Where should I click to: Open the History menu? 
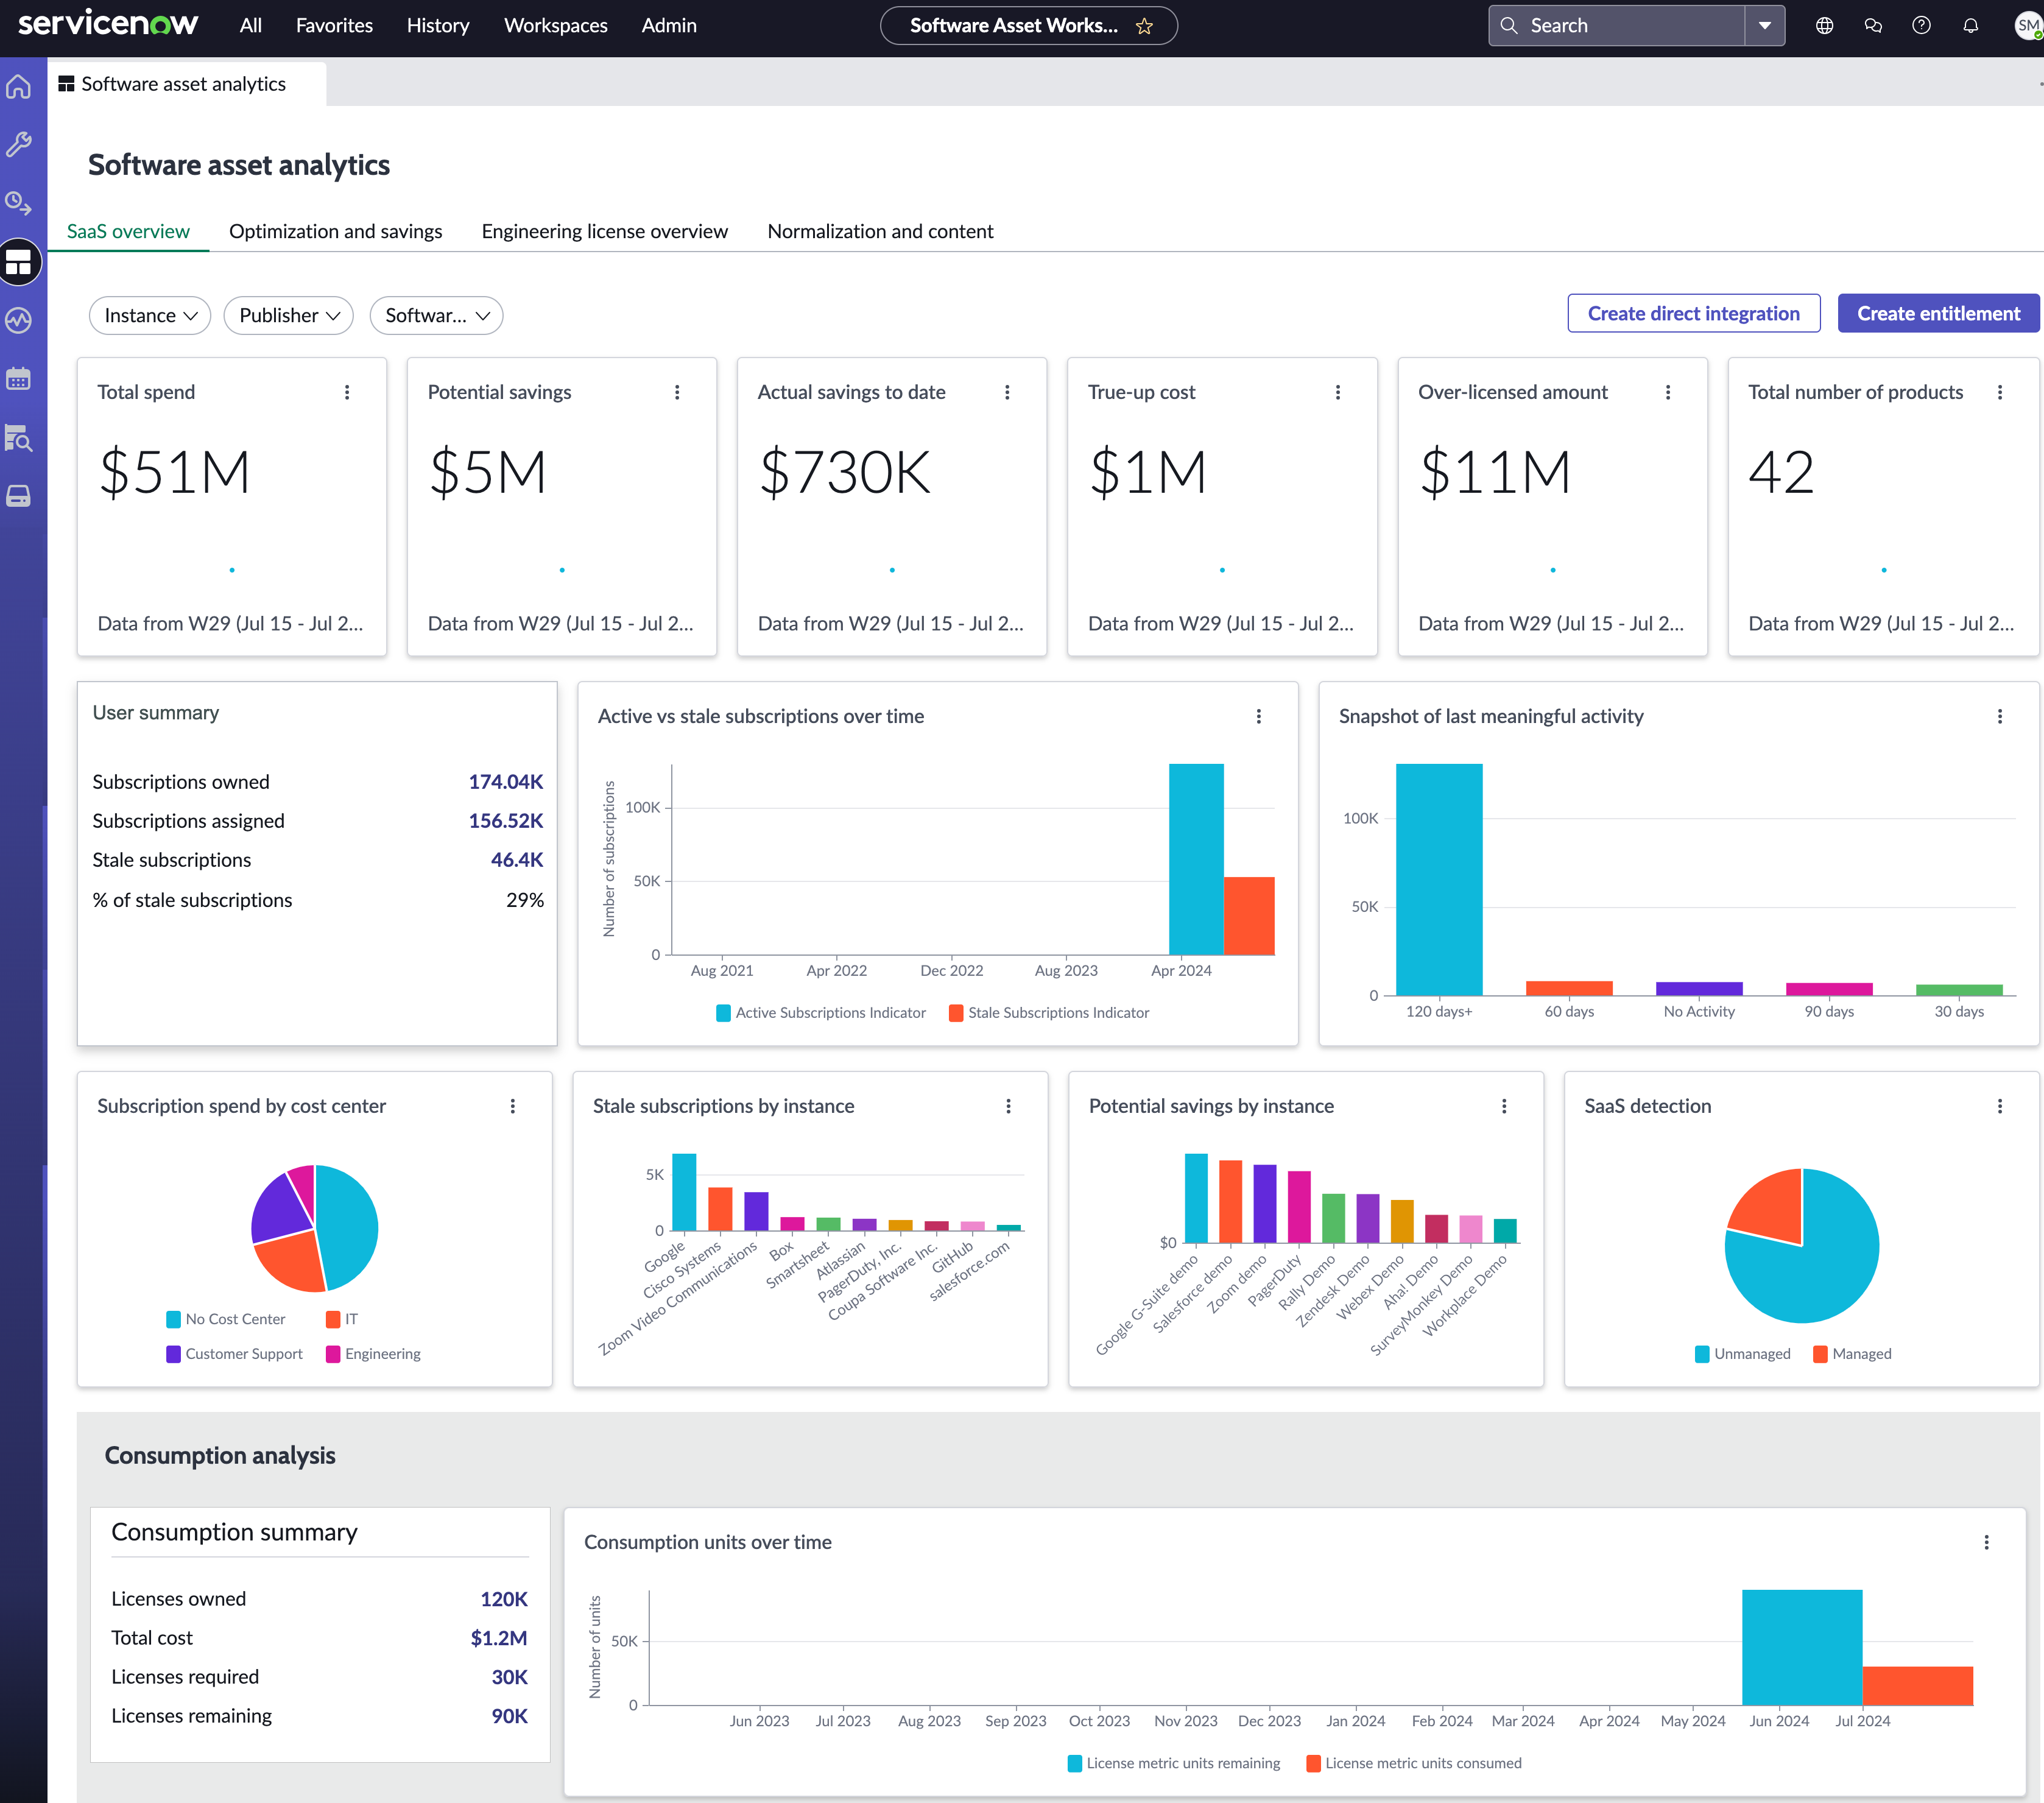[x=438, y=26]
